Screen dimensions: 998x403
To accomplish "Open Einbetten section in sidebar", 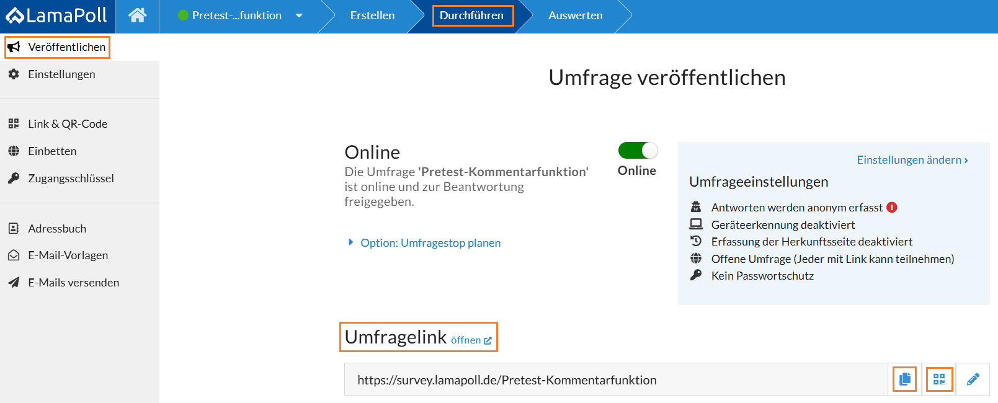I will pos(52,151).
